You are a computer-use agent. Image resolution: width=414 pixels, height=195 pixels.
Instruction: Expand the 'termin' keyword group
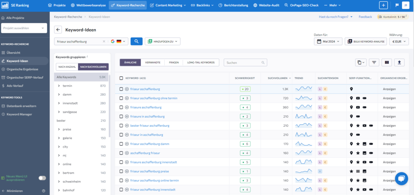pos(59,86)
